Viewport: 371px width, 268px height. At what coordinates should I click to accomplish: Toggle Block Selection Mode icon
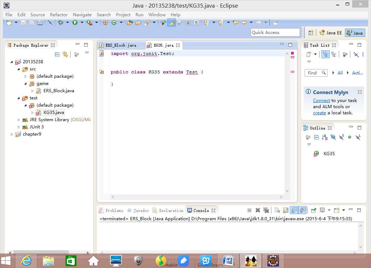click(188, 23)
